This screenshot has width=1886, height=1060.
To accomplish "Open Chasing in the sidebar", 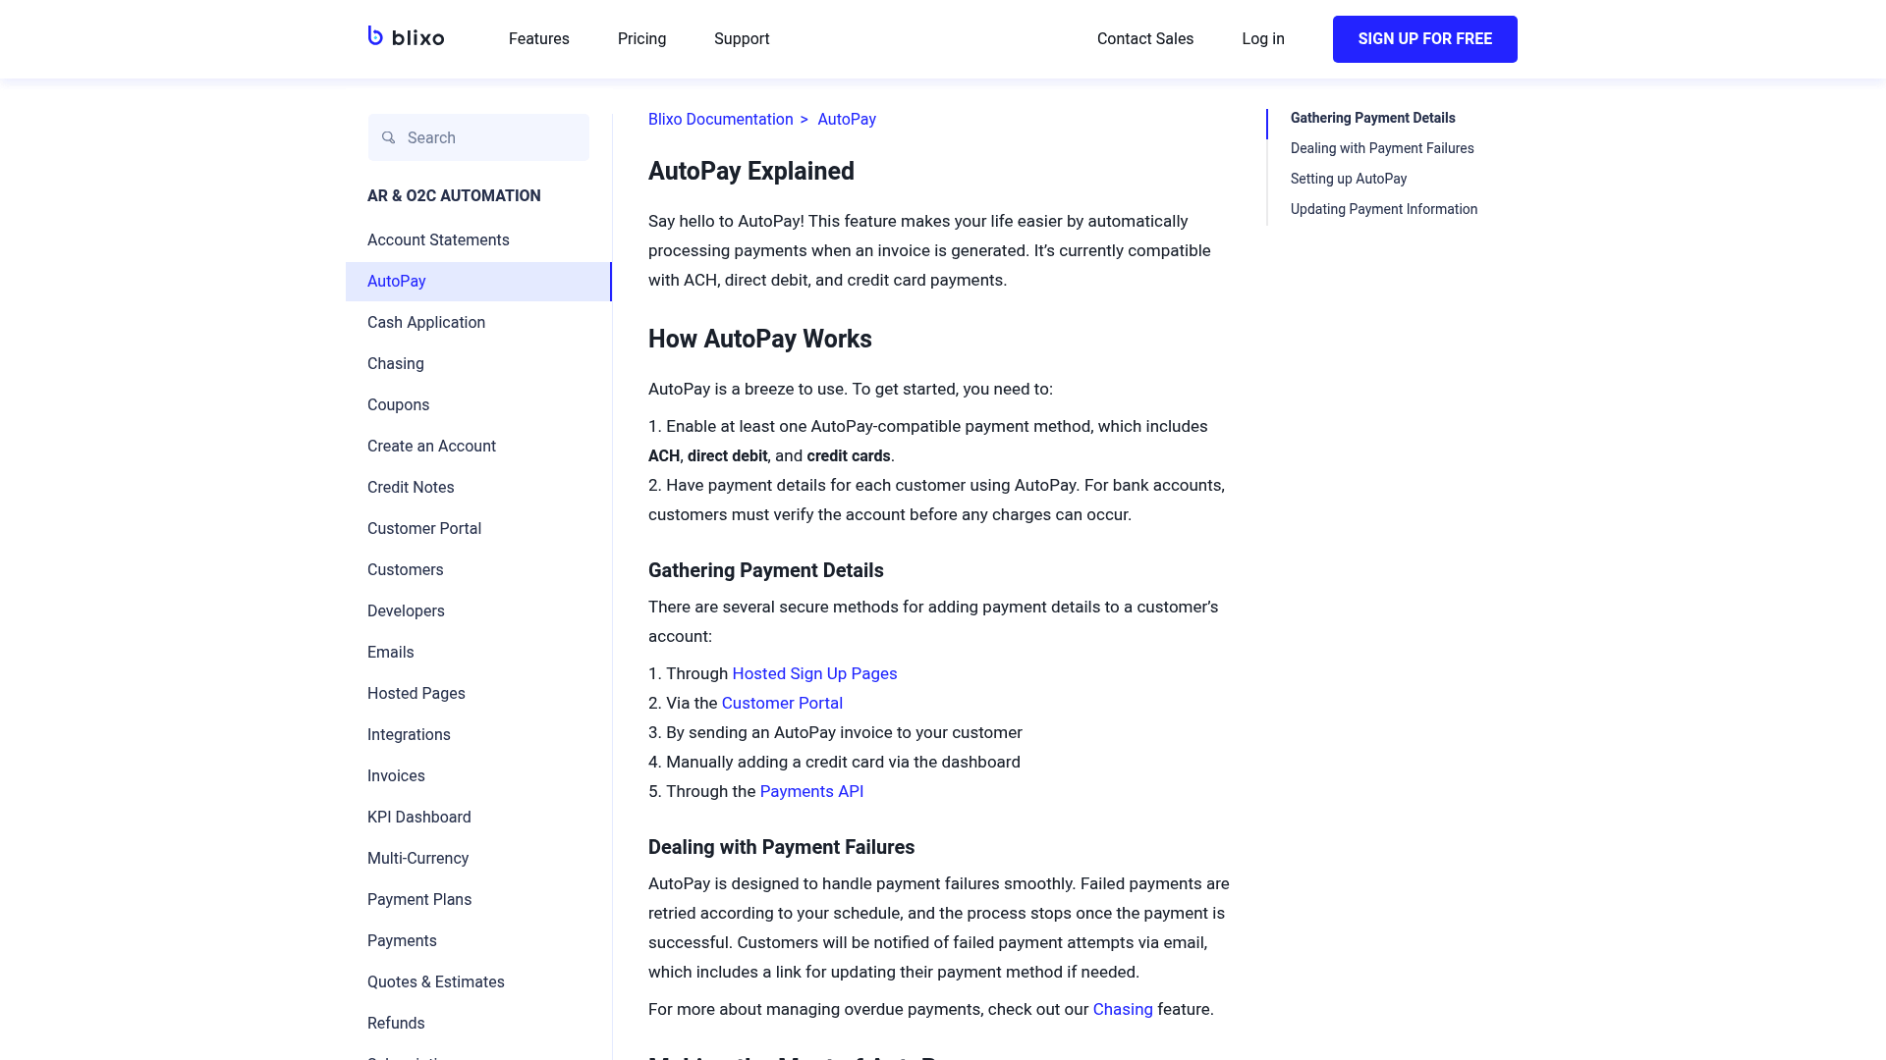I will [396, 364].
